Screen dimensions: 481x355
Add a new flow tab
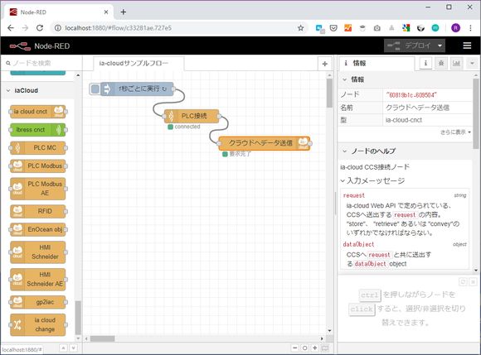click(x=325, y=64)
